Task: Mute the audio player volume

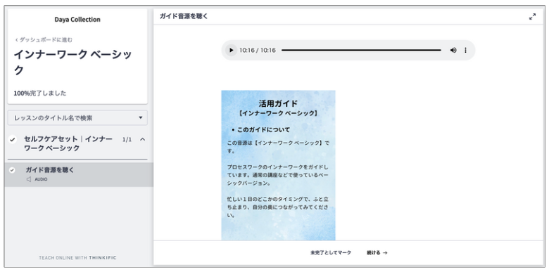Action: tap(453, 51)
